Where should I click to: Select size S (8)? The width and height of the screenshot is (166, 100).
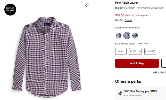121,51
